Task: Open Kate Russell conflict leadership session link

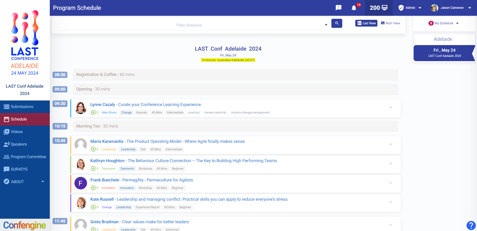Action: click(202, 199)
